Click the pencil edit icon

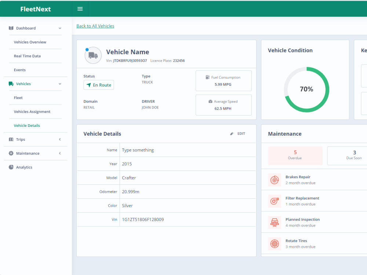pyautogui.click(x=232, y=133)
